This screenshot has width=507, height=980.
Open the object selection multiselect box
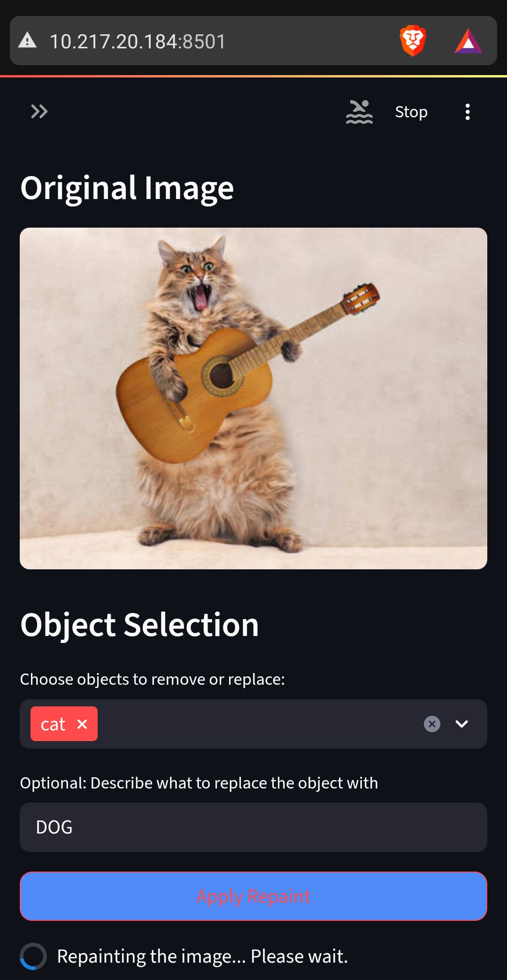253,724
